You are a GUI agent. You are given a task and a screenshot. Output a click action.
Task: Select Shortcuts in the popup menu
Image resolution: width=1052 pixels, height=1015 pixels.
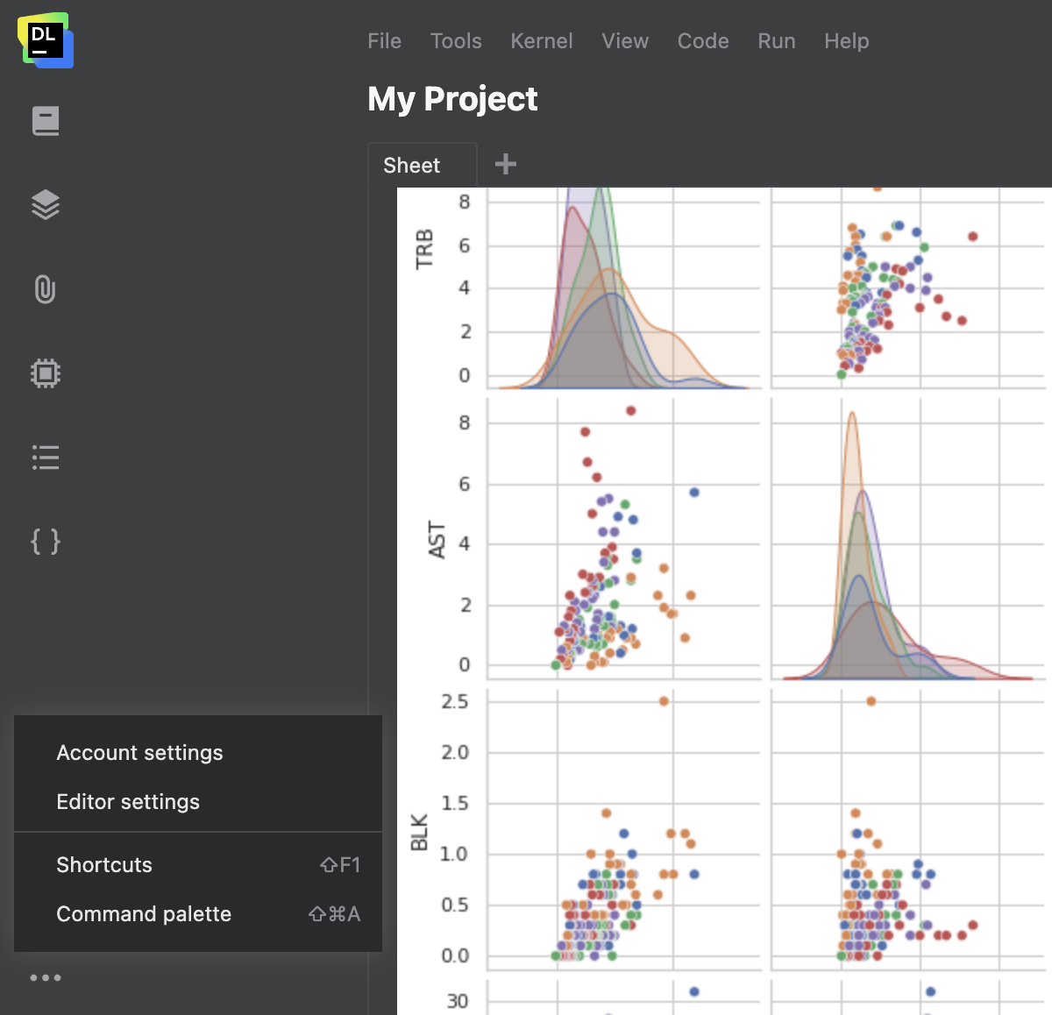pyautogui.click(x=198, y=865)
